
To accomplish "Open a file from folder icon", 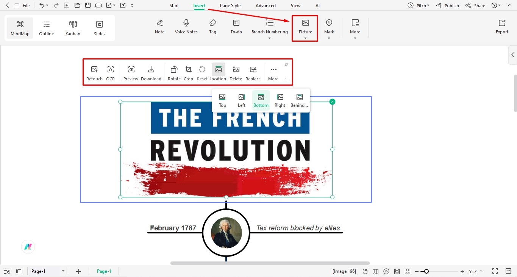I will click(x=77, y=5).
